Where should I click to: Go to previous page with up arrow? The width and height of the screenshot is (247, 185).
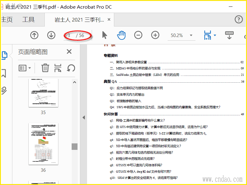(x=34, y=35)
